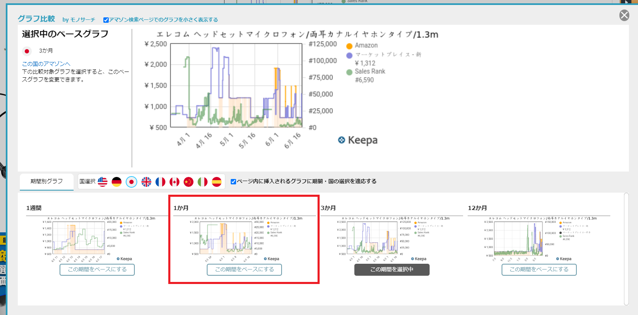Click the Keepa logo under 1週間 graph

pos(124,259)
